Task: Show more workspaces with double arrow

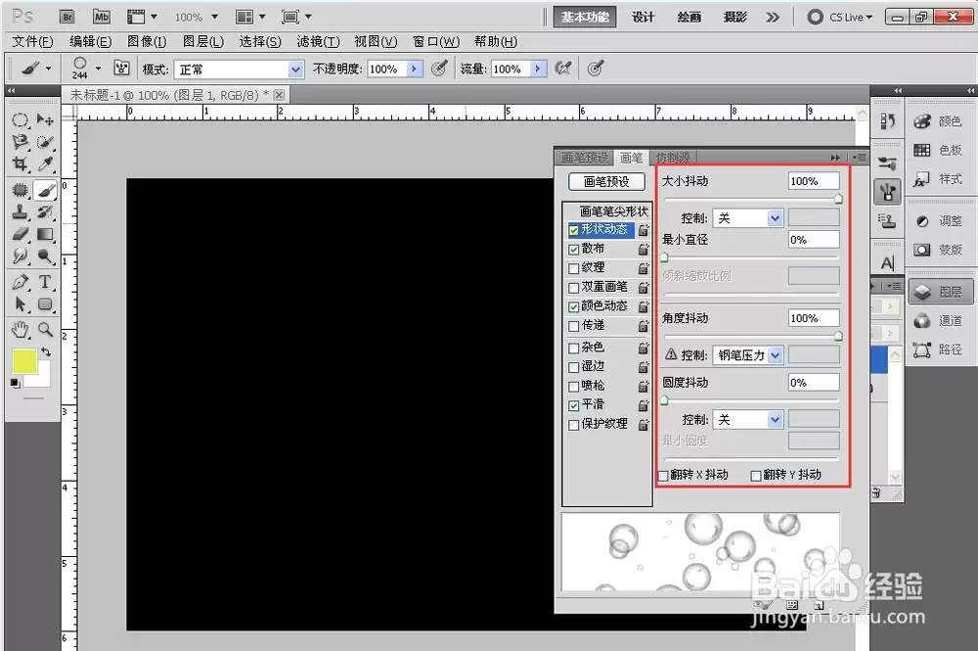Action: pyautogui.click(x=773, y=17)
